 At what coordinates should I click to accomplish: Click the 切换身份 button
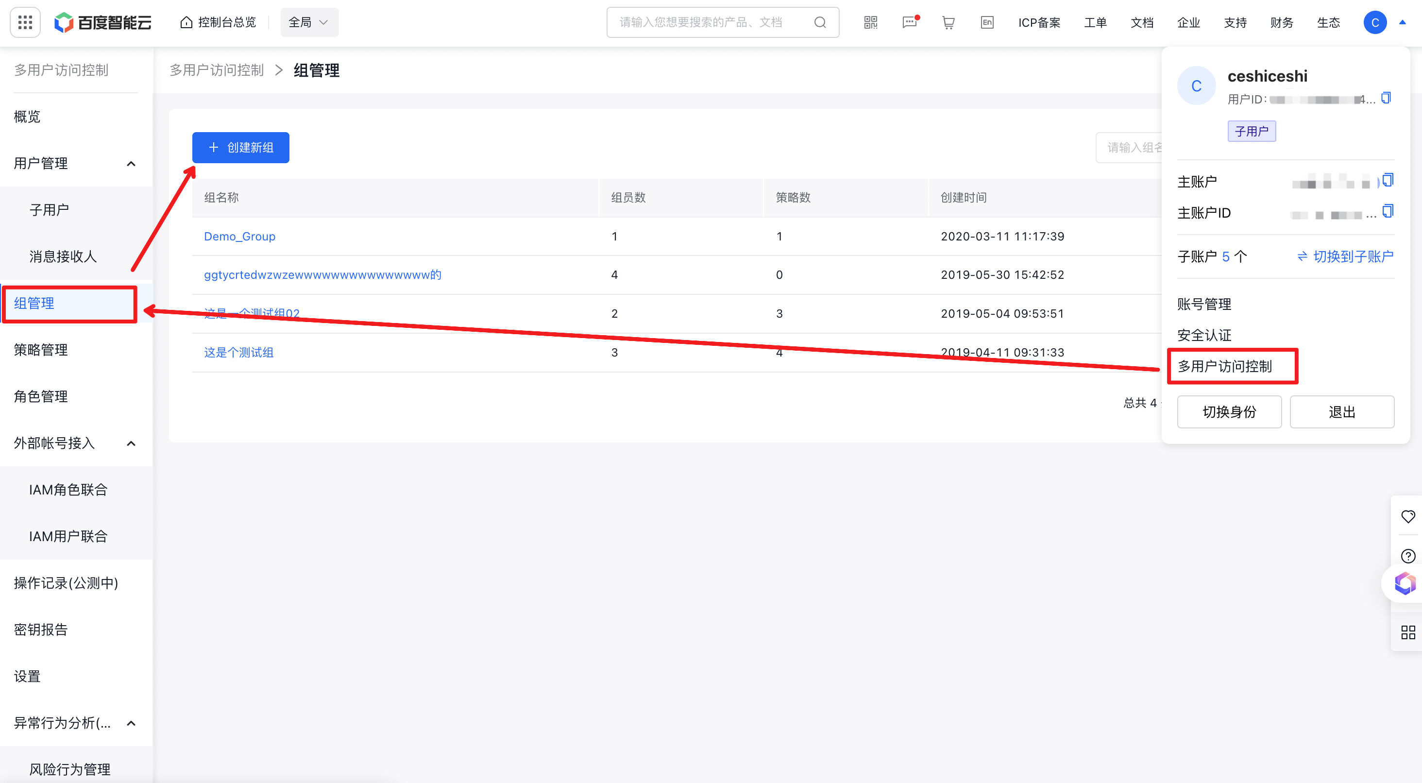(1229, 412)
